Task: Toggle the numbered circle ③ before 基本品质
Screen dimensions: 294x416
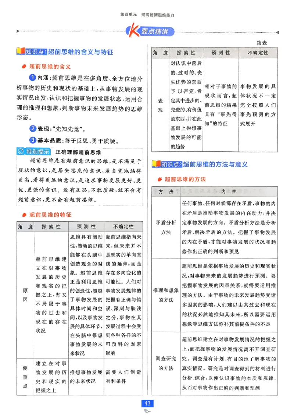Action: click(32, 140)
